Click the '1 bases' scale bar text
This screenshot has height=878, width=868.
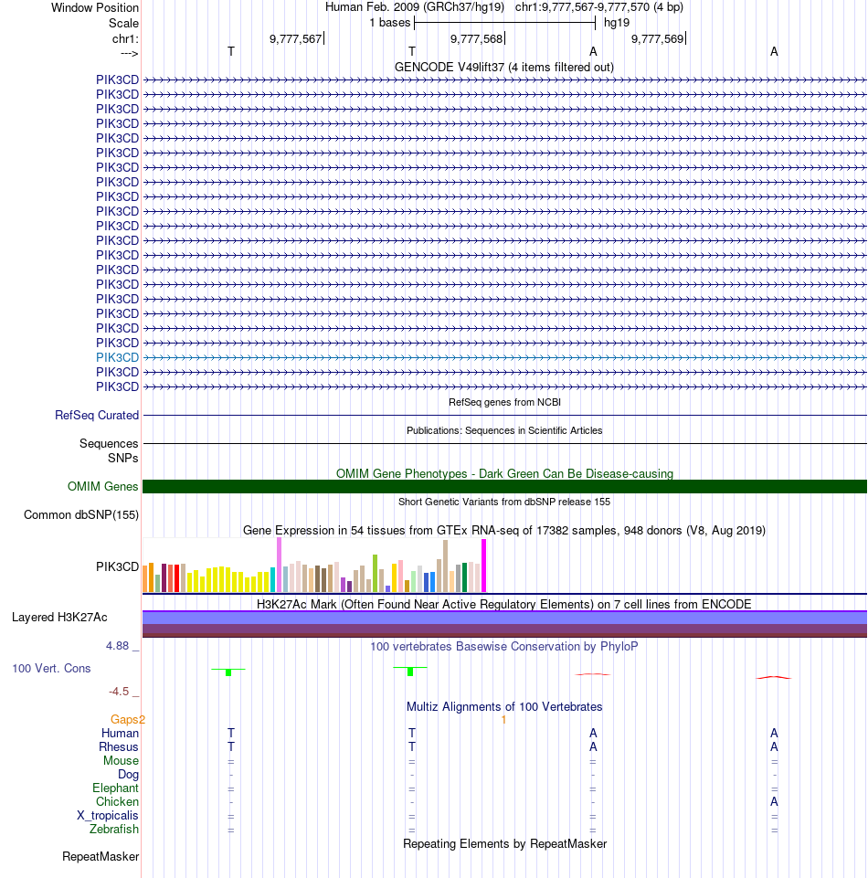(390, 23)
